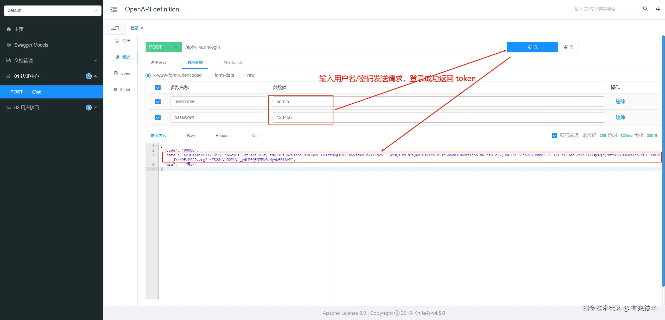Screen dimensions: 665x320
Task: Click the 发送 send button
Action: pos(532,47)
